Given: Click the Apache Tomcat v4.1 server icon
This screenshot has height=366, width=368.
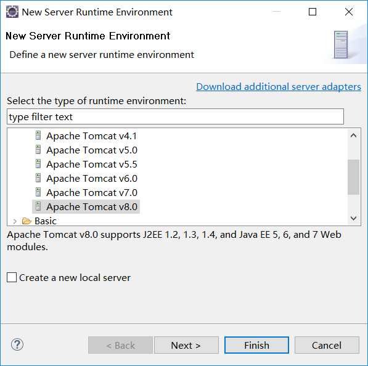Looking at the screenshot, I should (x=38, y=136).
